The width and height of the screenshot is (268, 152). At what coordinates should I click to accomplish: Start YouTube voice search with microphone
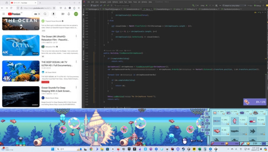[53, 14]
